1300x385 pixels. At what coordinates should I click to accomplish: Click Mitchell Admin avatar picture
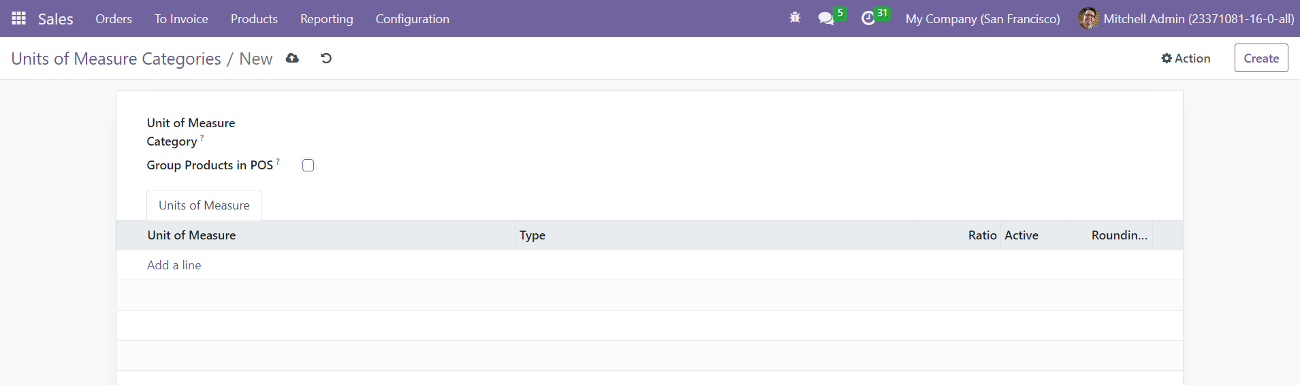[x=1089, y=18]
